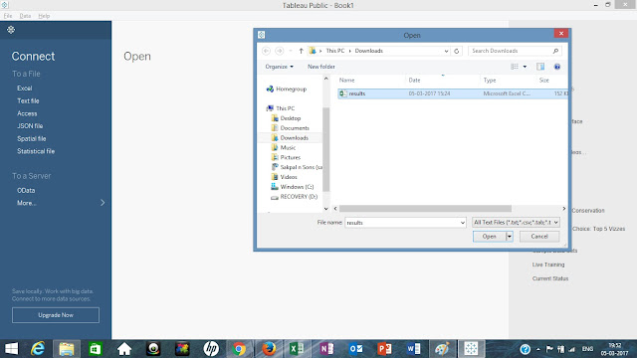The image size is (637, 358).
Task: Open Google Chrome from the taskbar
Action: (x=239, y=349)
